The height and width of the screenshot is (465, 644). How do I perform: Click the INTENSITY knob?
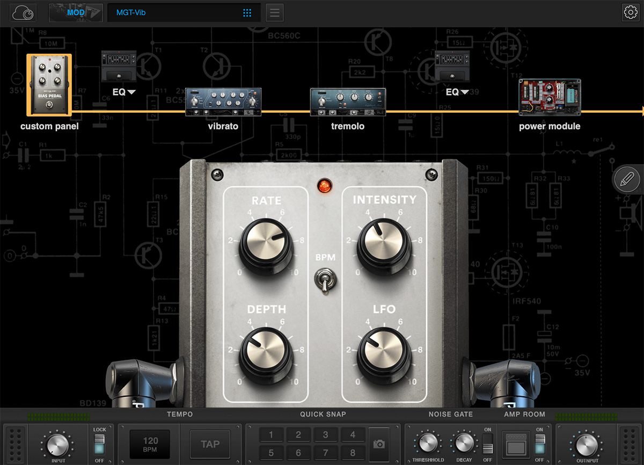384,245
